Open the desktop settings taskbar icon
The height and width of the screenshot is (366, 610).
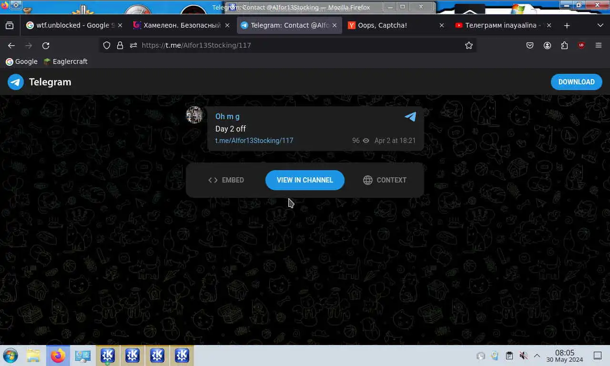(x=83, y=356)
